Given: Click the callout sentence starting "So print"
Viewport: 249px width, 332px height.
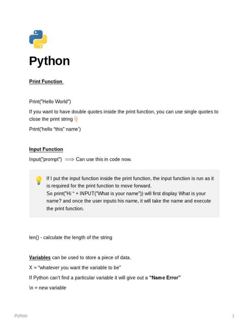Looking at the screenshot, I should (126, 194).
